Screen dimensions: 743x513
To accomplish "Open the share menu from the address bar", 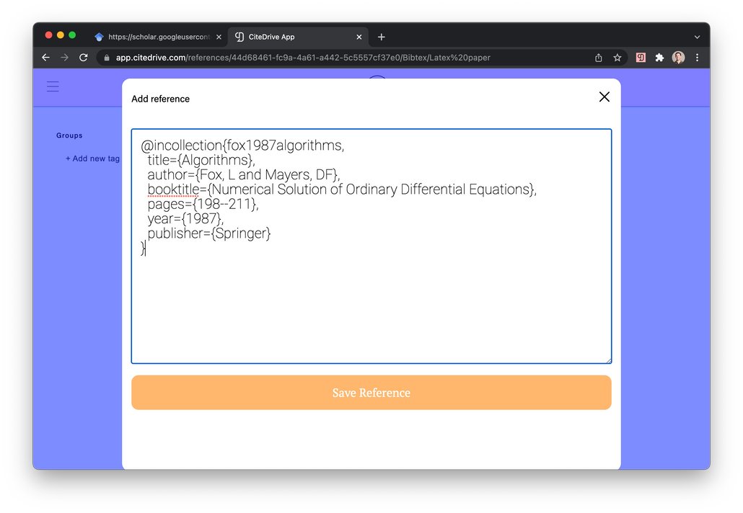I will [598, 57].
